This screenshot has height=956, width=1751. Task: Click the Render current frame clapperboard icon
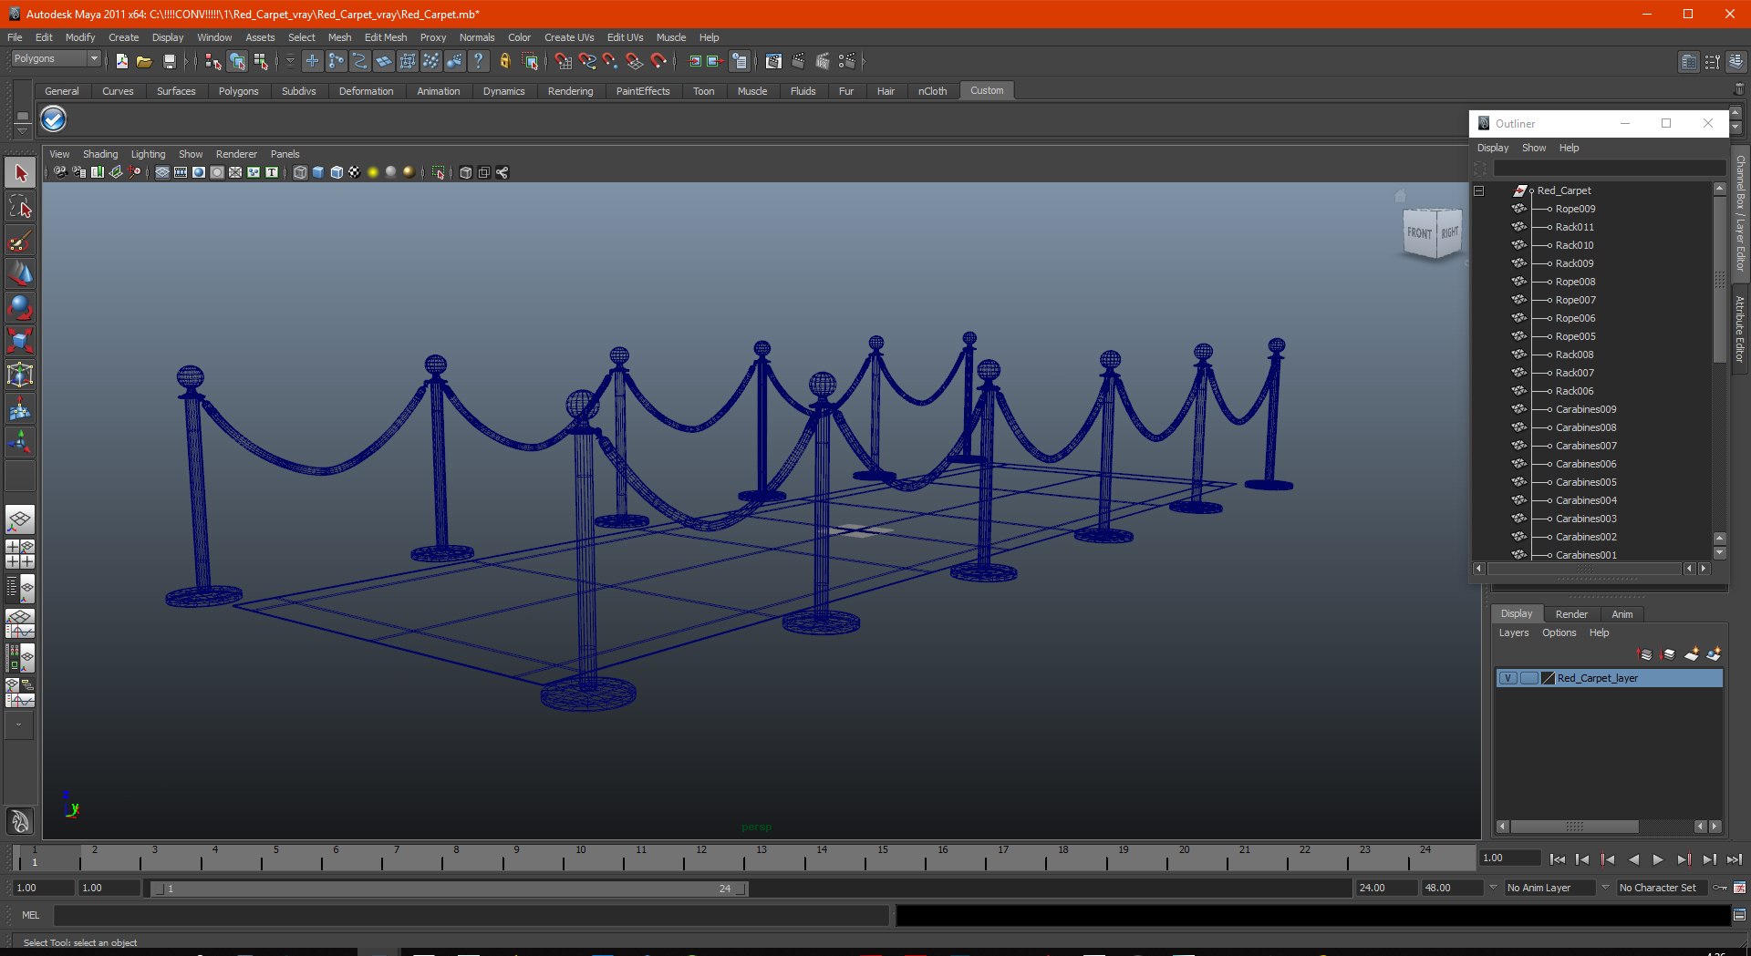click(x=798, y=61)
